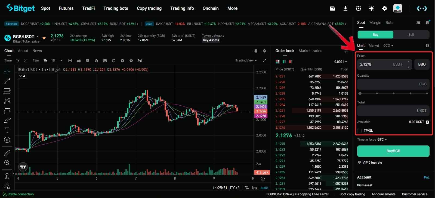Screen dimensions: 435x198
Task: Open the language globe icon
Action: click(x=359, y=8)
